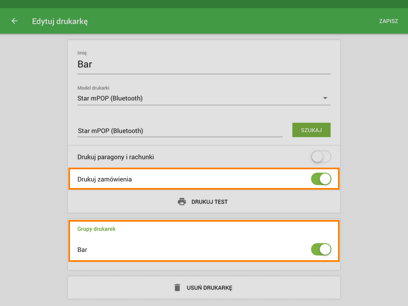Viewport: 408px width, 306px height.
Task: Click the USUŃ DRUKARKĘ label
Action: click(x=210, y=288)
